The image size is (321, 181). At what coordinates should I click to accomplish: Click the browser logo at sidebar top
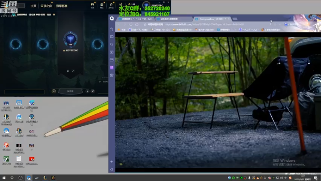pyautogui.click(x=112, y=19)
